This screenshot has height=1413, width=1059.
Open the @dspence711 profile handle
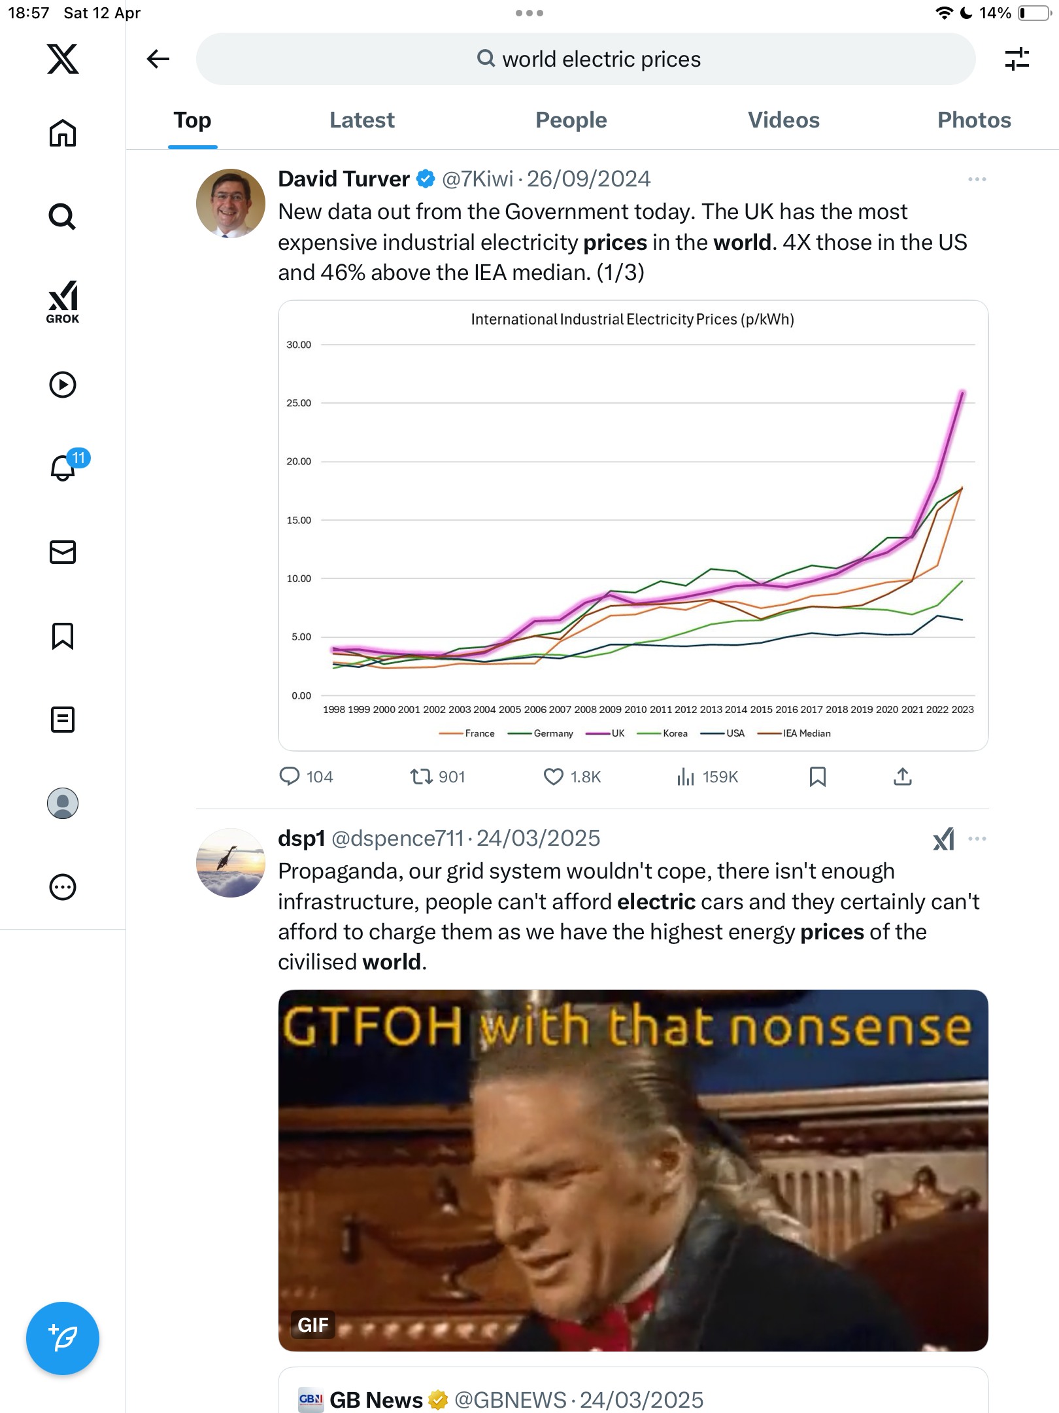click(397, 839)
